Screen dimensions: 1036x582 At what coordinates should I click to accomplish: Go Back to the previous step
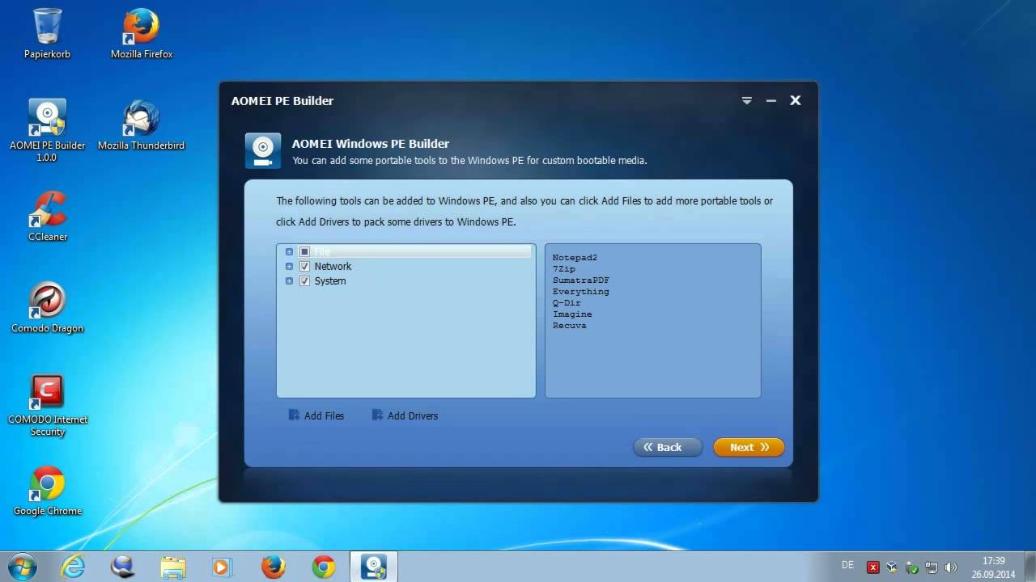[x=668, y=447]
